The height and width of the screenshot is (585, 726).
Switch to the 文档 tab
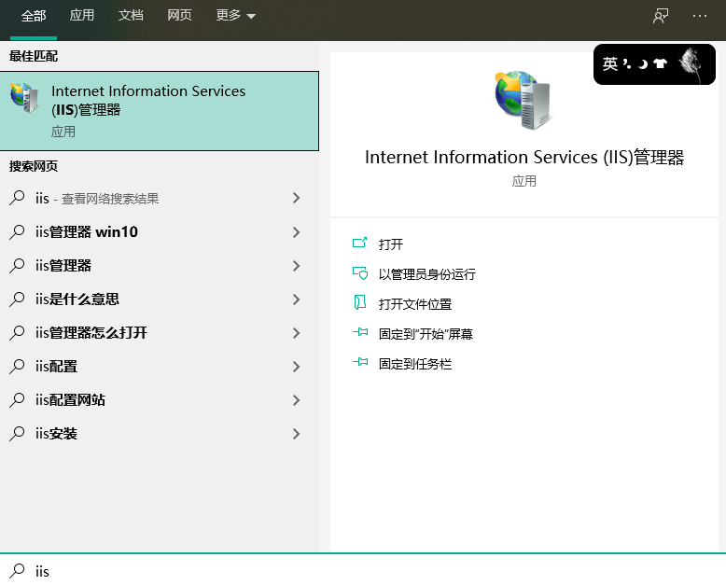tap(131, 15)
